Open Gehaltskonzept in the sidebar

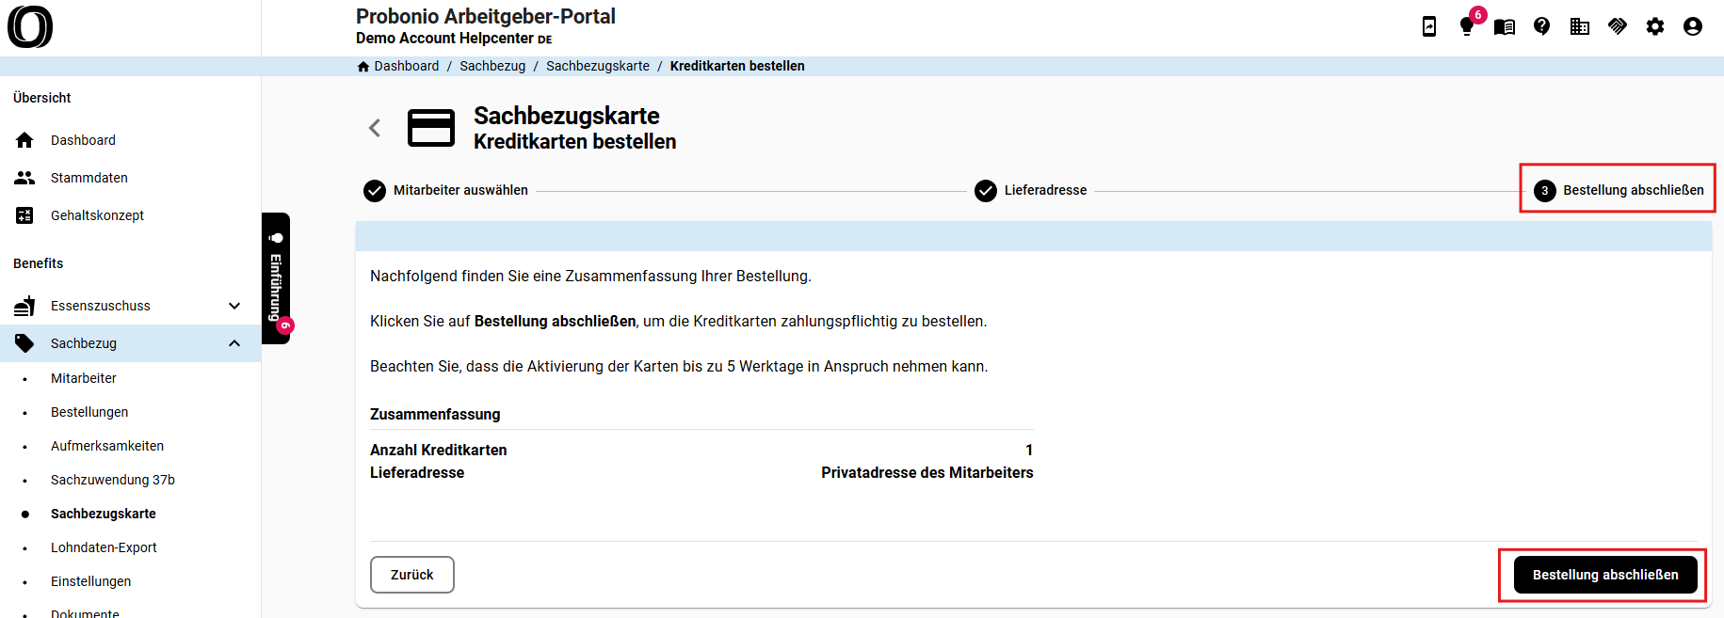tap(97, 215)
